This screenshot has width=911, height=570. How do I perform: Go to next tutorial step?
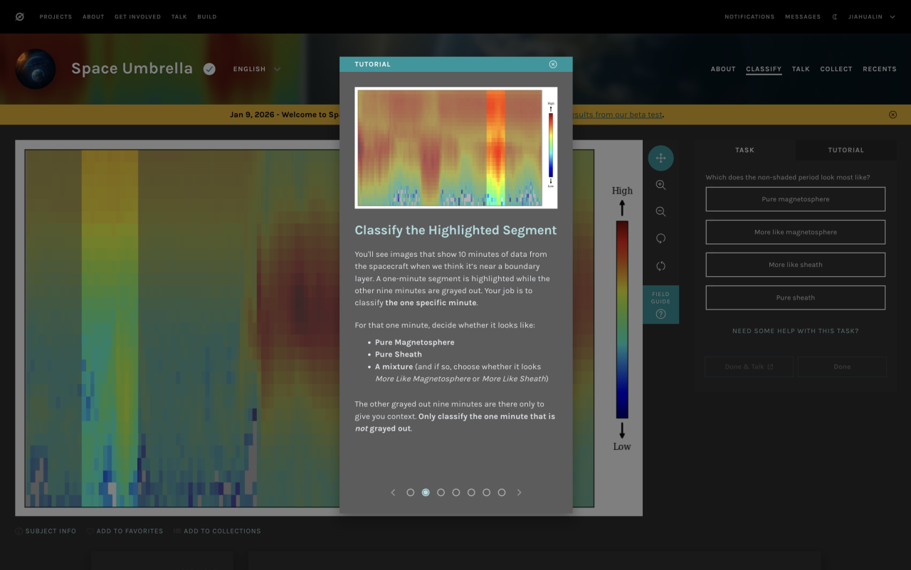pos(519,492)
